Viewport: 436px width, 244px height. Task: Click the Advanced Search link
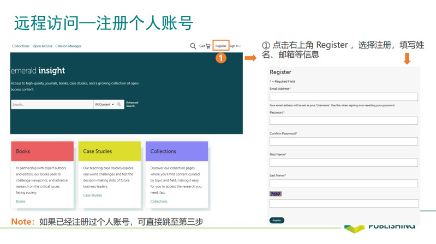point(132,104)
